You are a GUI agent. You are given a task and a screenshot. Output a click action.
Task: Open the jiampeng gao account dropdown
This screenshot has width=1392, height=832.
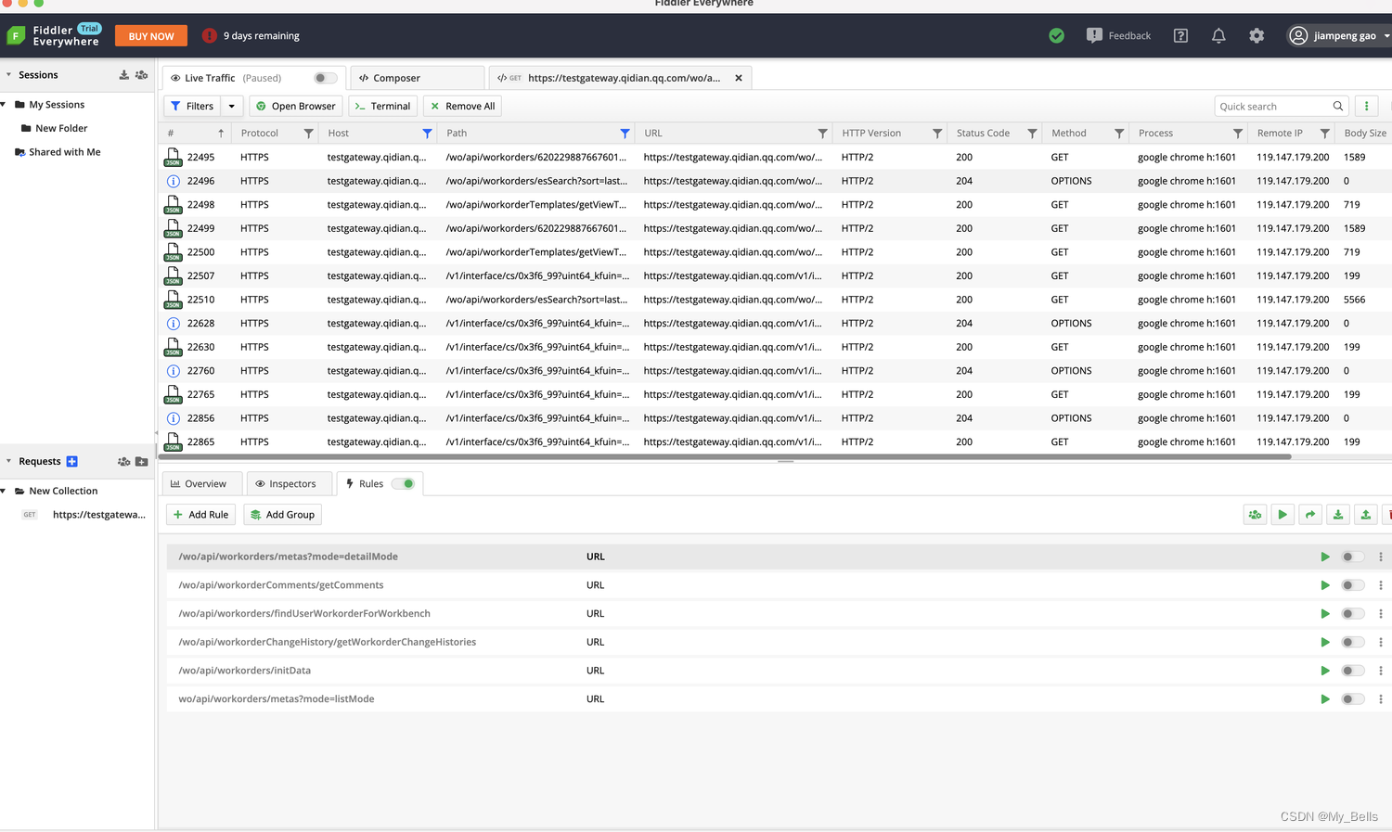pyautogui.click(x=1338, y=35)
